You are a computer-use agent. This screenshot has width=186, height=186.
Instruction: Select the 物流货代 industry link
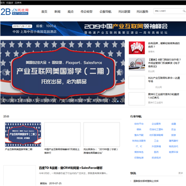174,146
